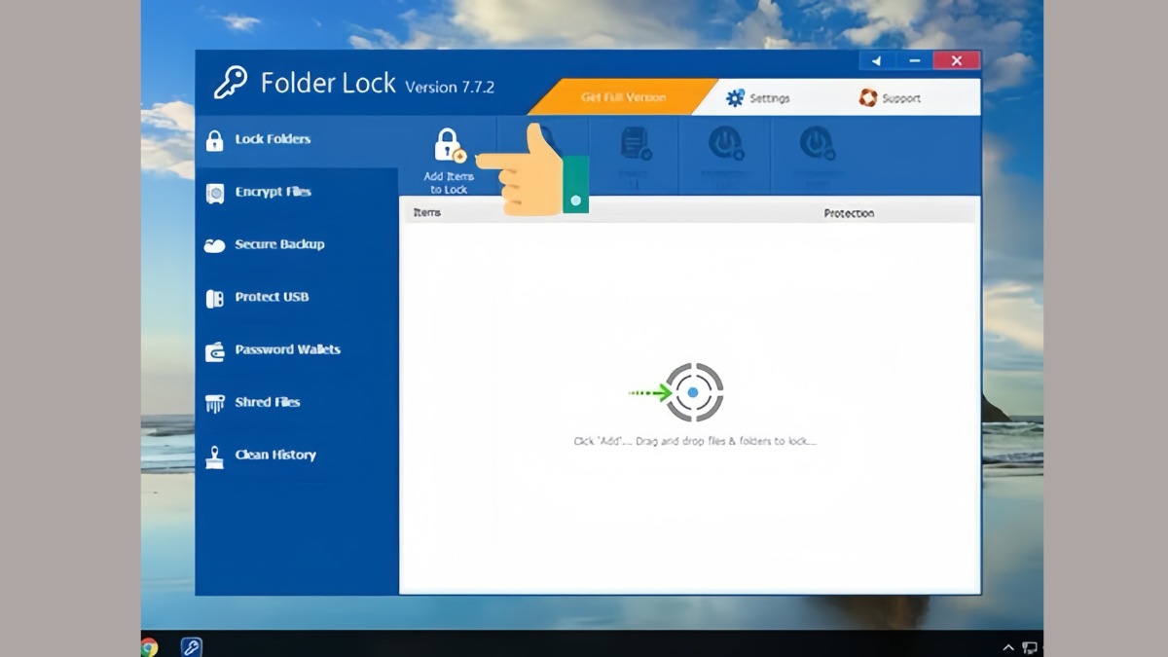
Task: Open the Settings tab
Action: point(758,98)
